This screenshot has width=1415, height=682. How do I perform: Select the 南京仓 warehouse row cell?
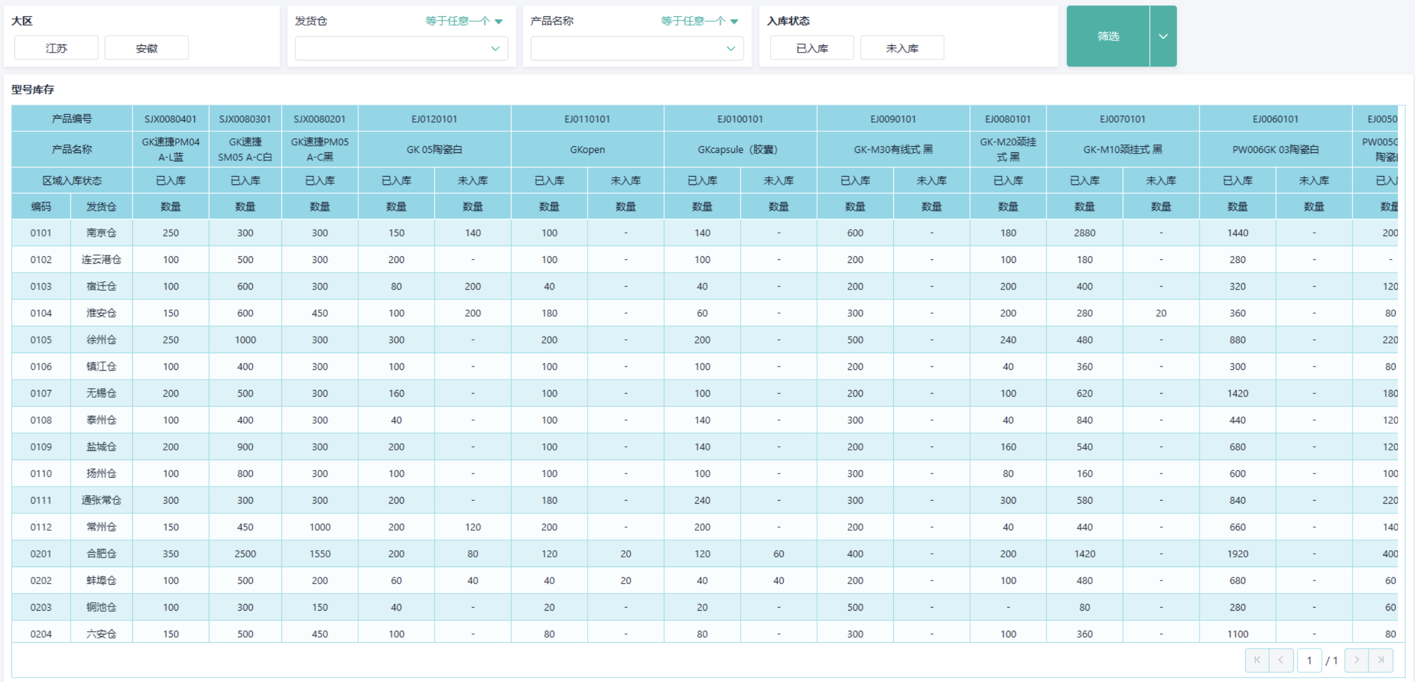tap(101, 233)
